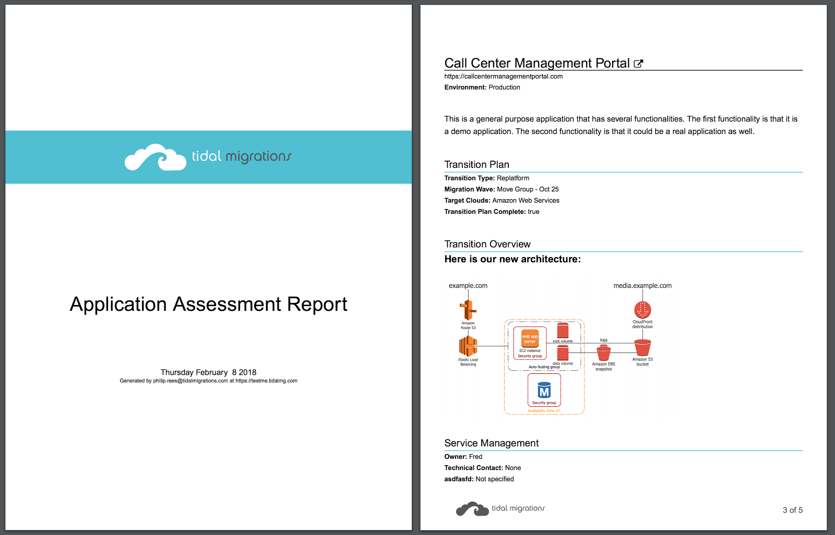Click the philip.rees@tidalmigrations.com email link
The image size is (835, 535).
[190, 381]
